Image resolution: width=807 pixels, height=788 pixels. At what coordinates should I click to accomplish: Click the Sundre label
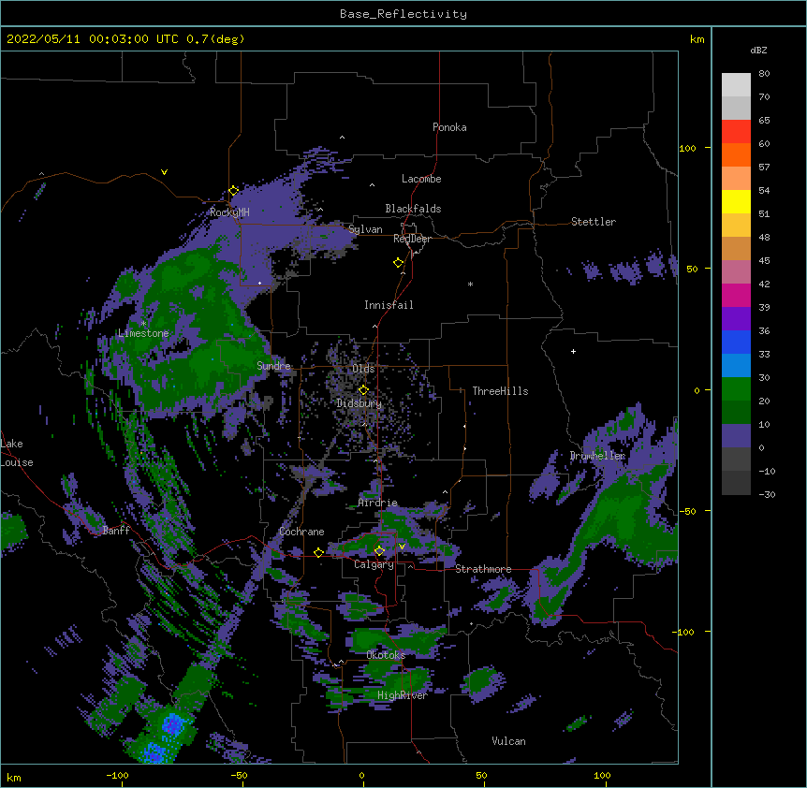click(x=273, y=366)
